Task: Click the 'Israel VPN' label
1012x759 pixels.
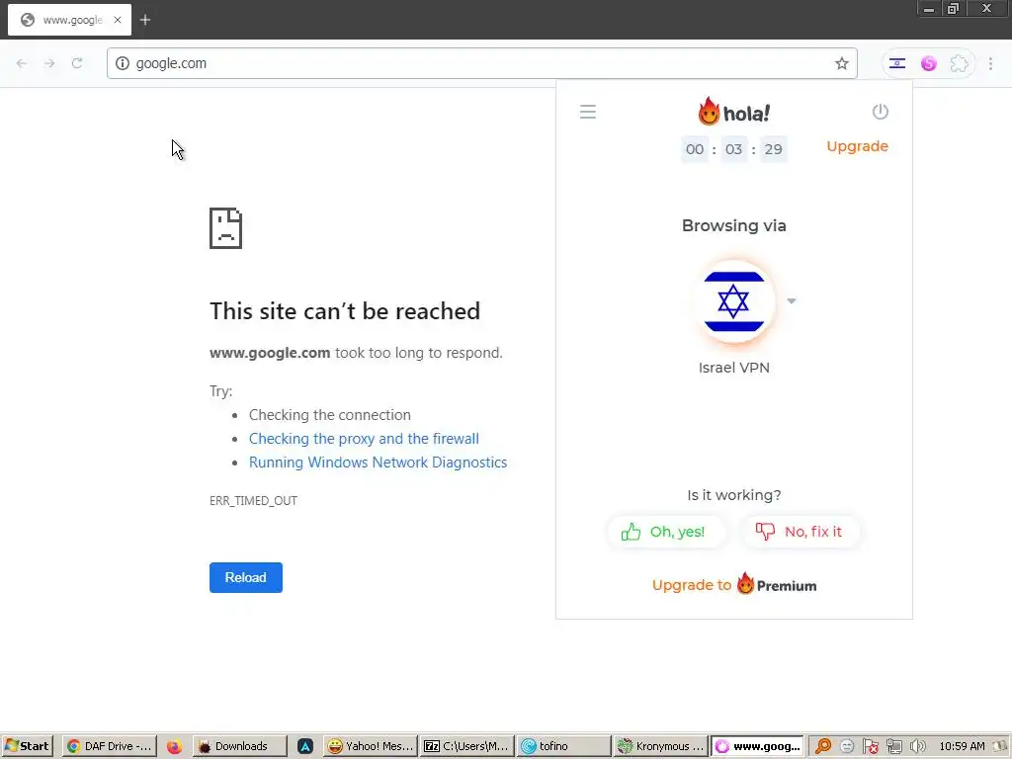Action: [734, 368]
